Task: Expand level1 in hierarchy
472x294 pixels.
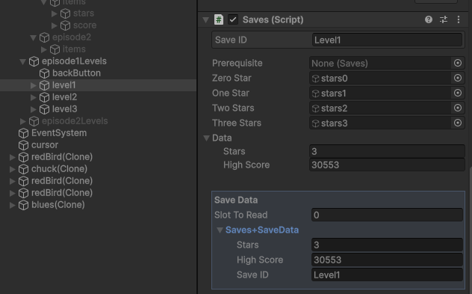Action: click(33, 85)
